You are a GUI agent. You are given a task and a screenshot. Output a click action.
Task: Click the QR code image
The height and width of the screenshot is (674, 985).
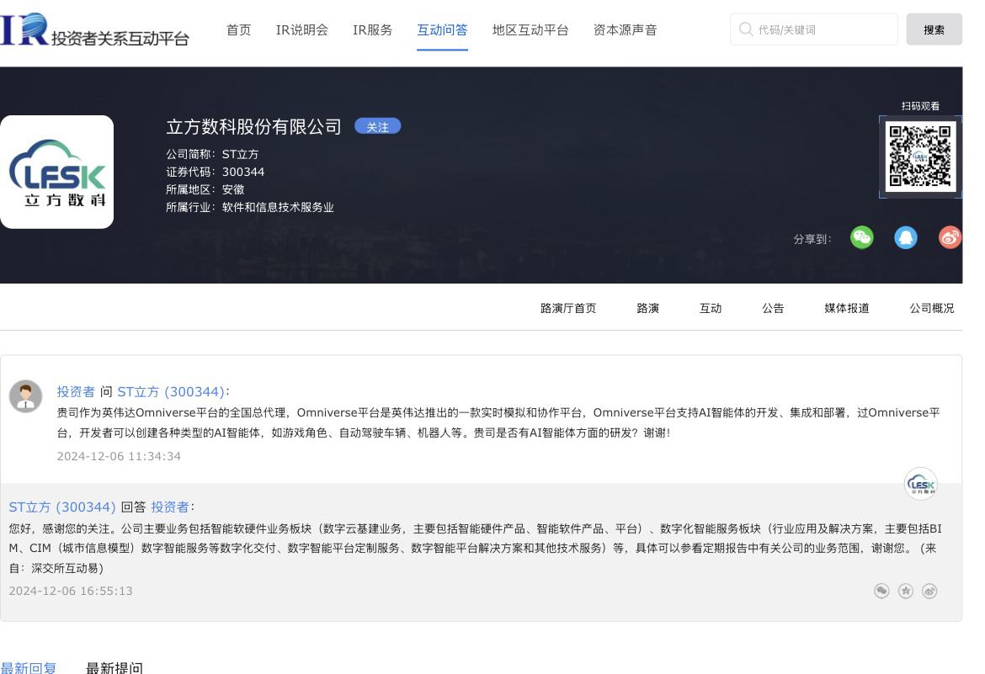[x=920, y=157]
